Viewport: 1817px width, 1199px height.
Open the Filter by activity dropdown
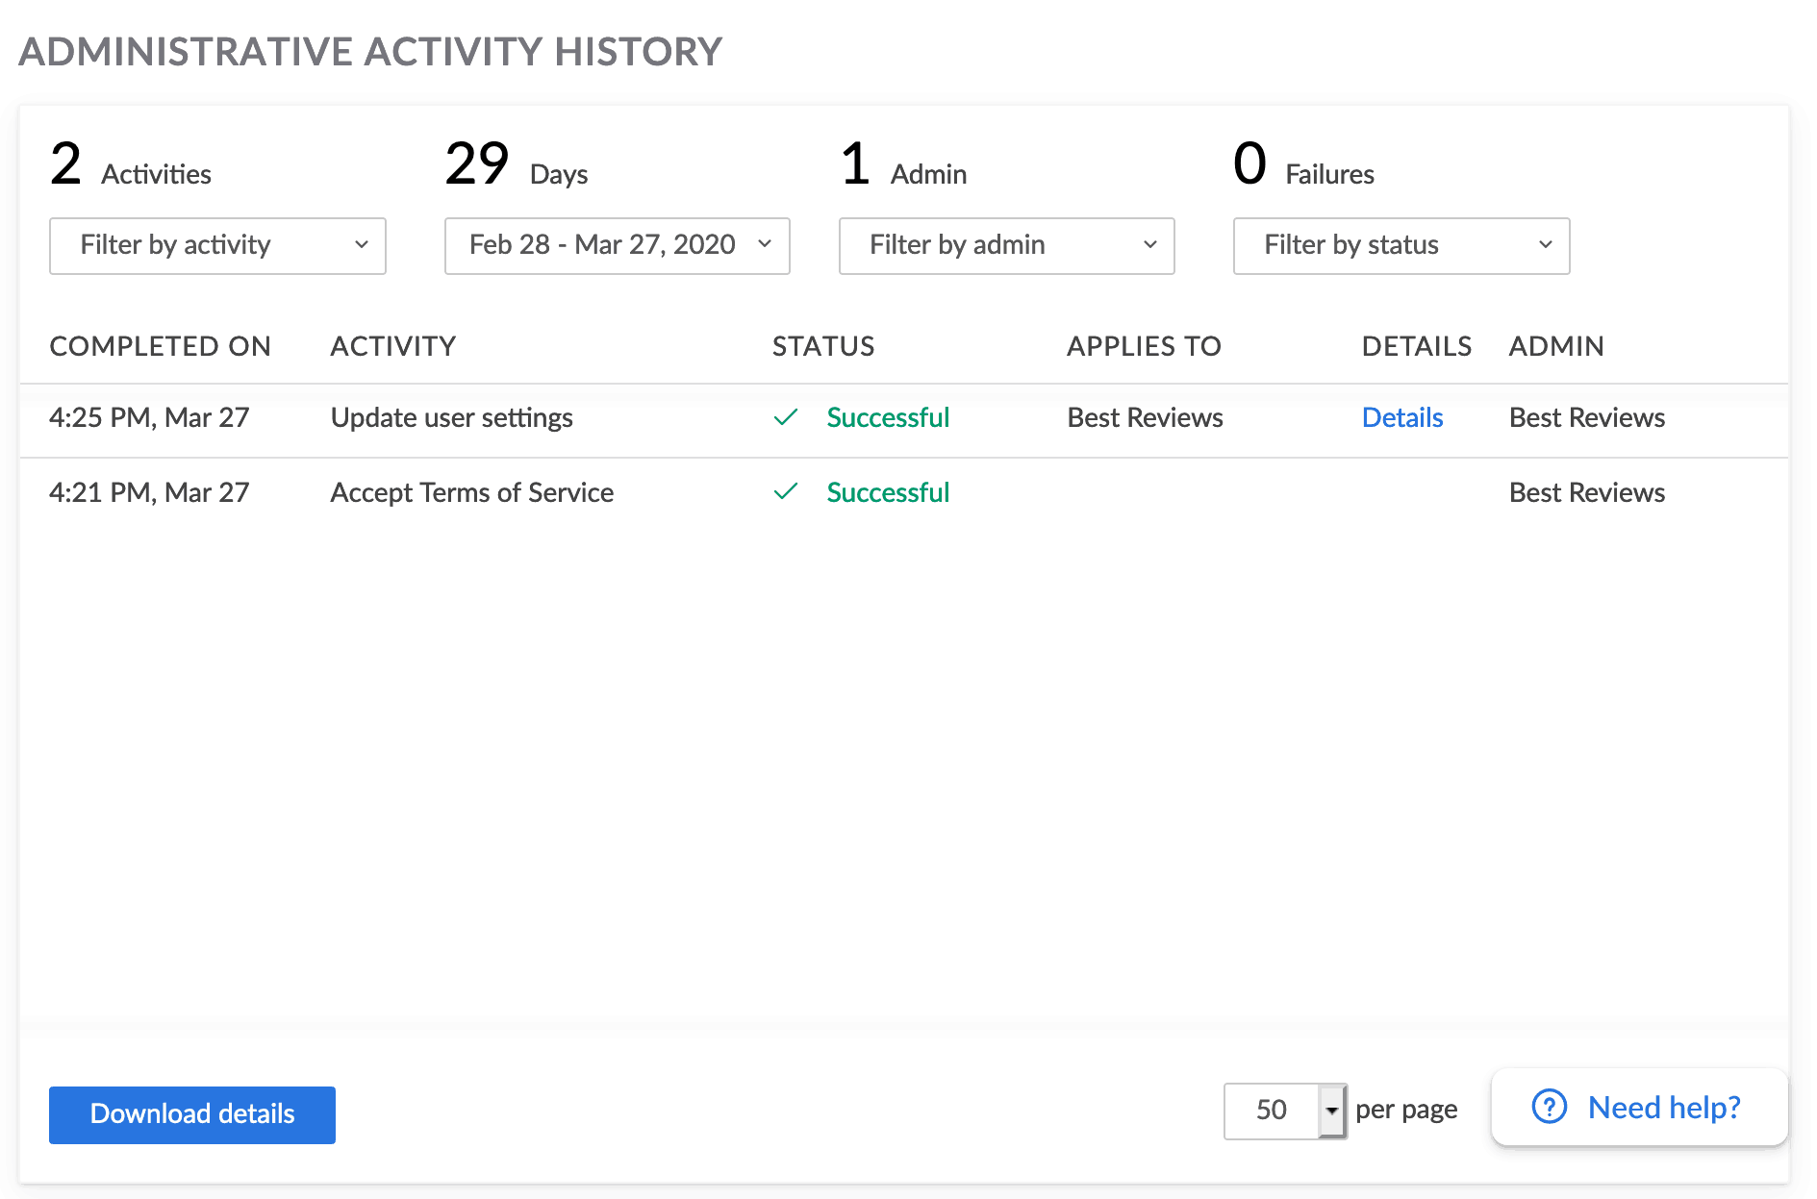pos(216,245)
